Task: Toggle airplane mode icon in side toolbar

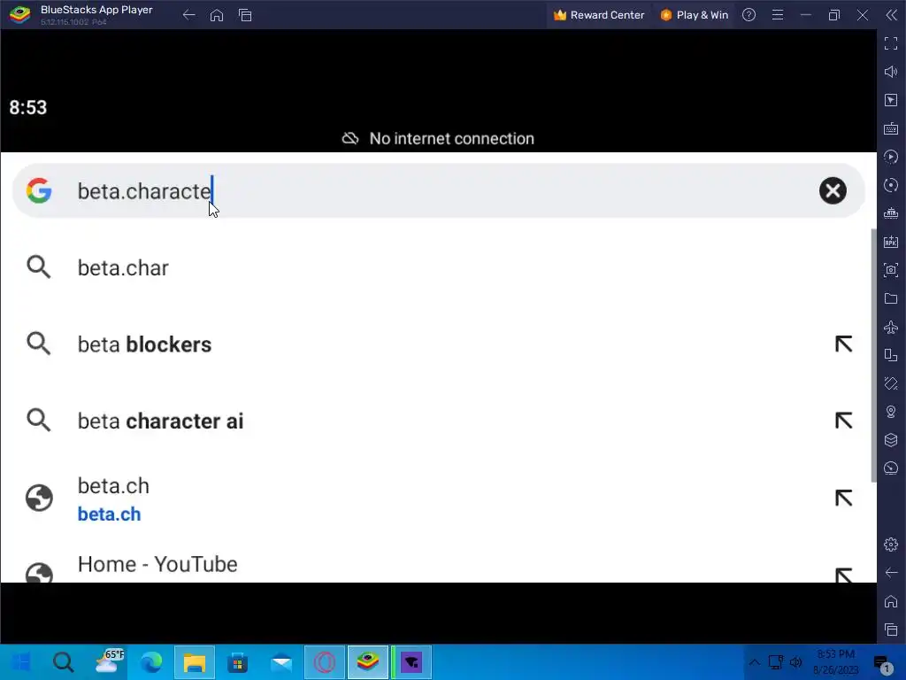Action: (x=891, y=327)
